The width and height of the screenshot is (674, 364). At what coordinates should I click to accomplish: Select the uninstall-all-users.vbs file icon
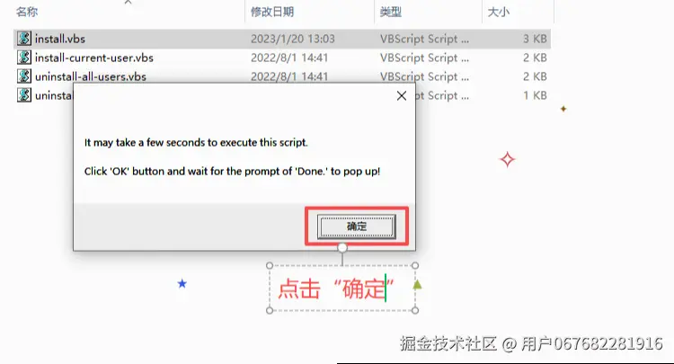(24, 76)
